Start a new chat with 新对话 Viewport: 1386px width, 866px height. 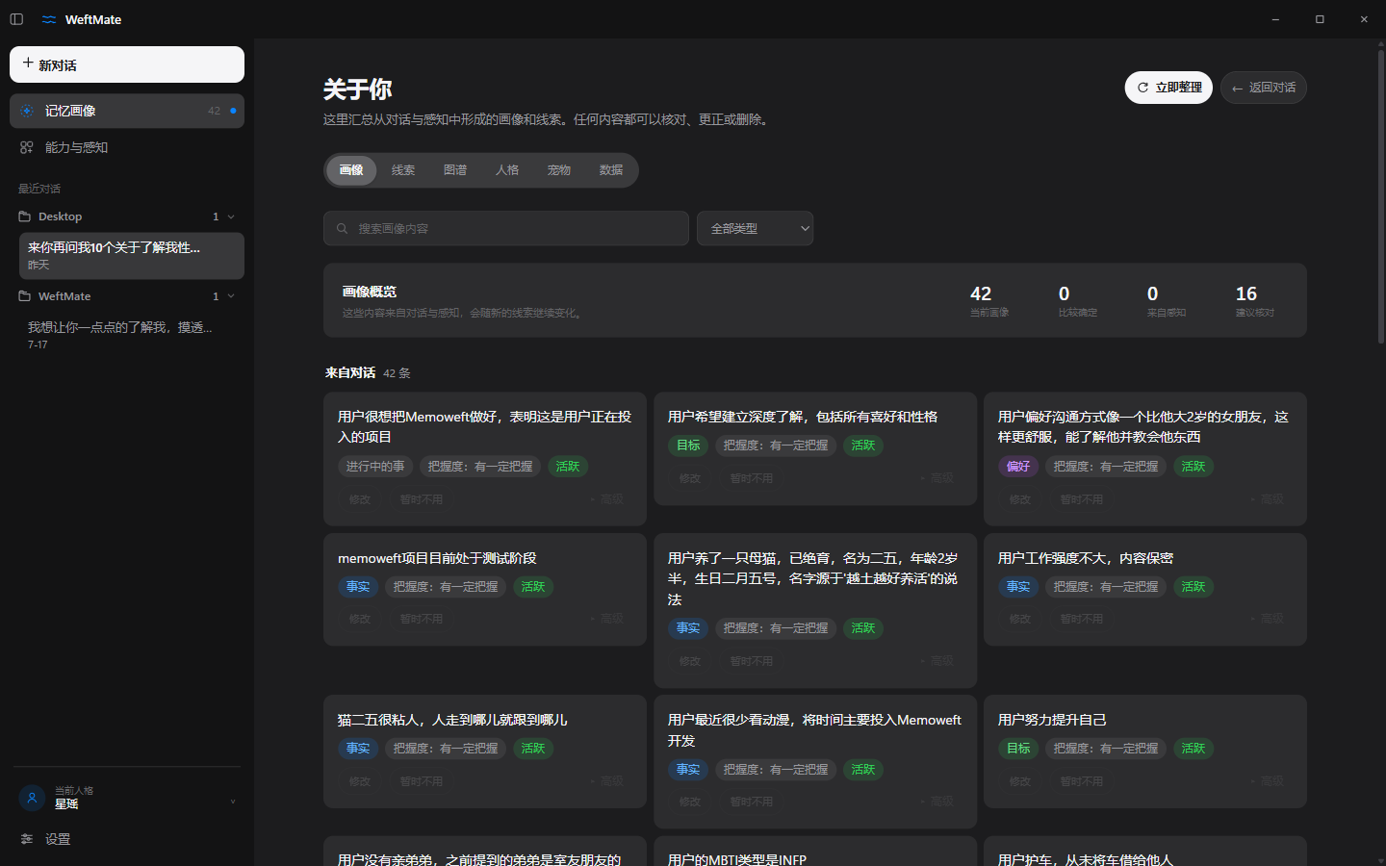click(127, 64)
